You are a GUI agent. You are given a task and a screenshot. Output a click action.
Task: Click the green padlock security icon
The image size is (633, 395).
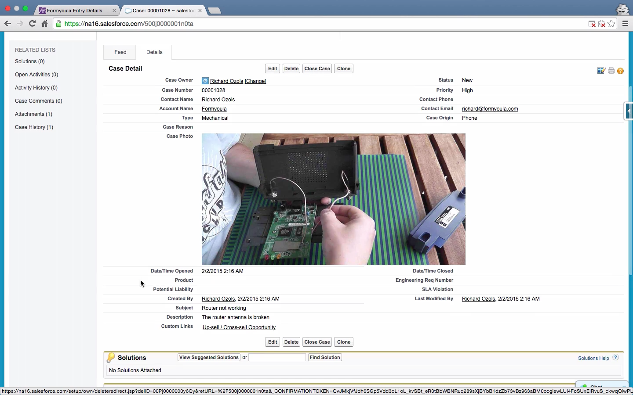[59, 24]
